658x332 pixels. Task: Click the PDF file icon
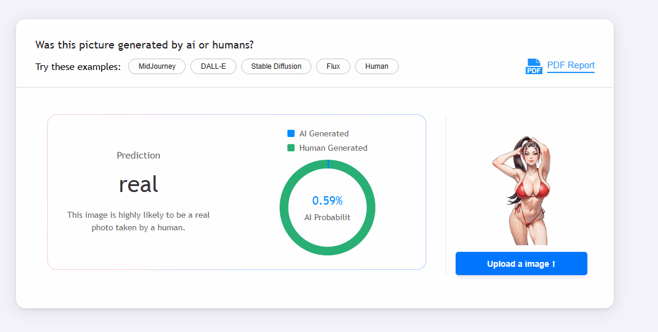click(533, 66)
